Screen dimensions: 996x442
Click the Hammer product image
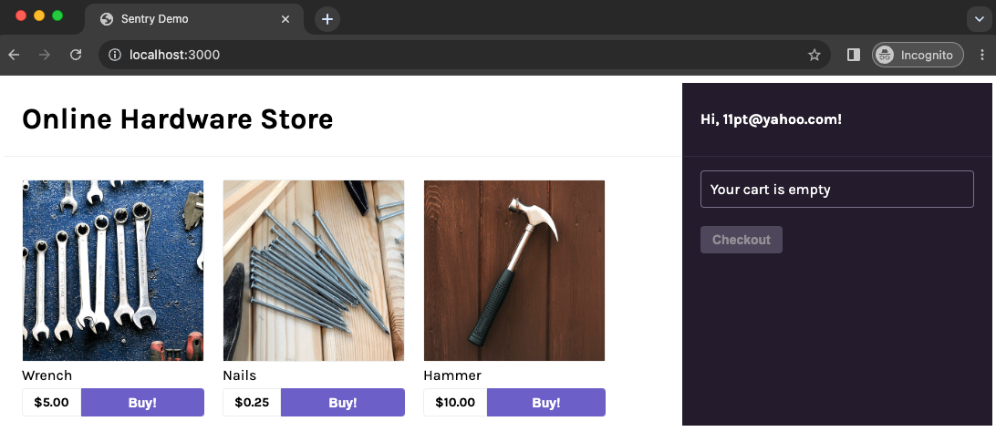514,271
